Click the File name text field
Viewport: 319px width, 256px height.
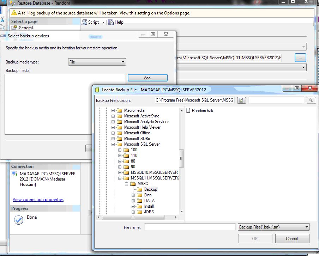pos(189,227)
